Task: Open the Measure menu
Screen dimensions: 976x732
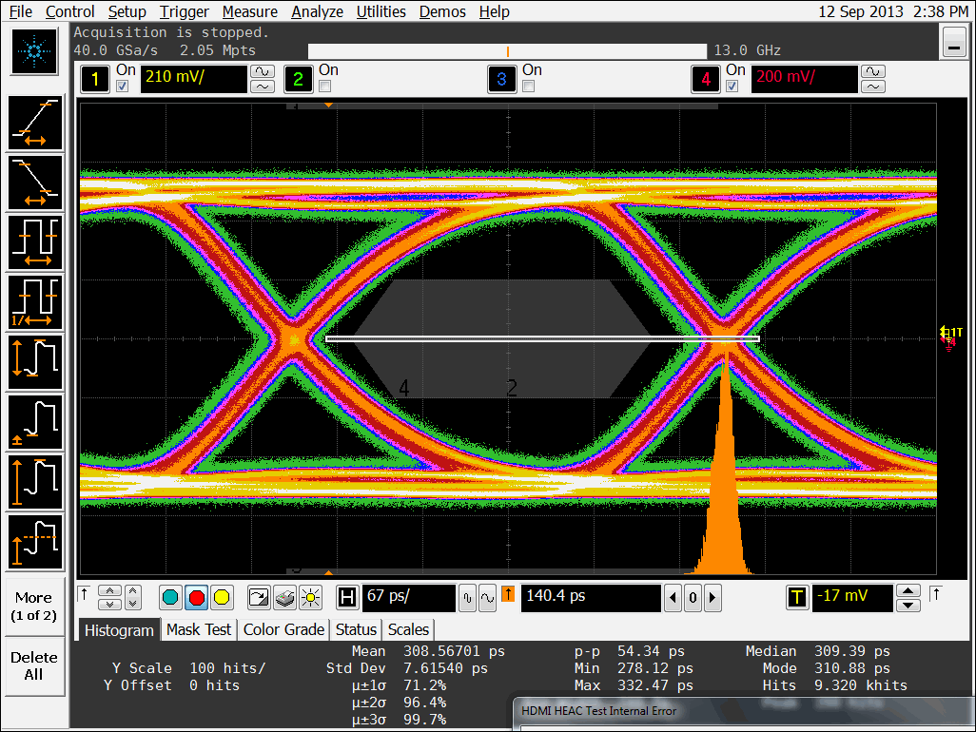Action: coord(249,11)
